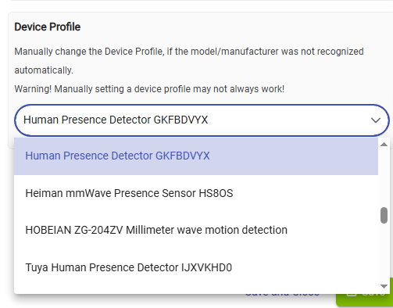Click the Device Profile heading text
This screenshot has height=308, width=393.
(48, 27)
